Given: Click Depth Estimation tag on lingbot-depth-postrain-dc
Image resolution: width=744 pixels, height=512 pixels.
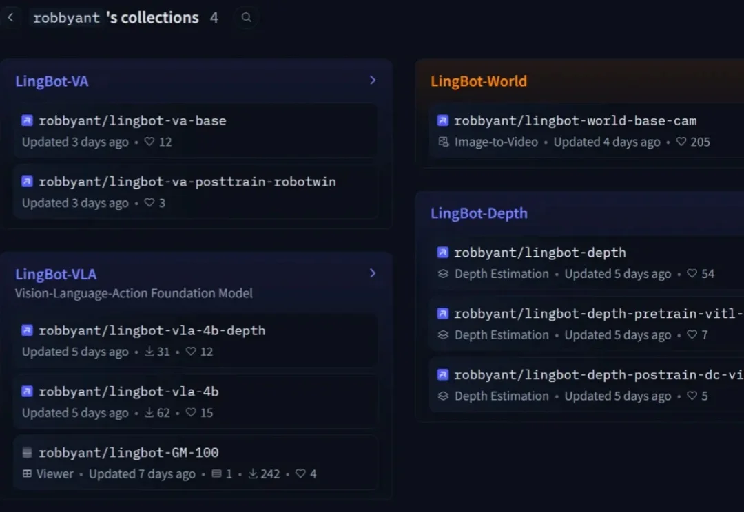Looking at the screenshot, I should click(502, 396).
